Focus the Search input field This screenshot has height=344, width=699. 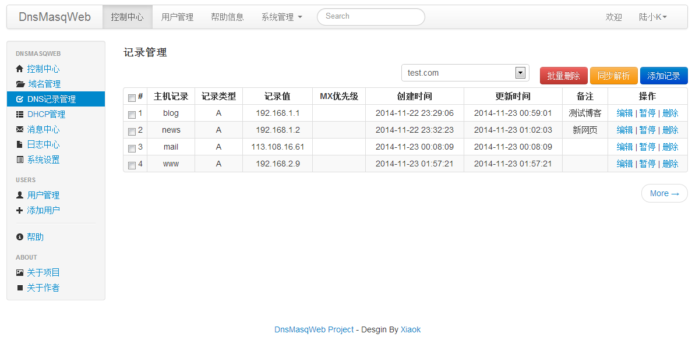click(x=370, y=17)
